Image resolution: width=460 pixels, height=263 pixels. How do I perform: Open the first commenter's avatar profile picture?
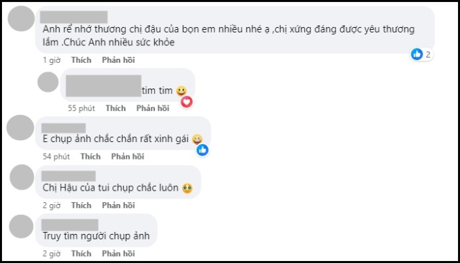(21, 18)
